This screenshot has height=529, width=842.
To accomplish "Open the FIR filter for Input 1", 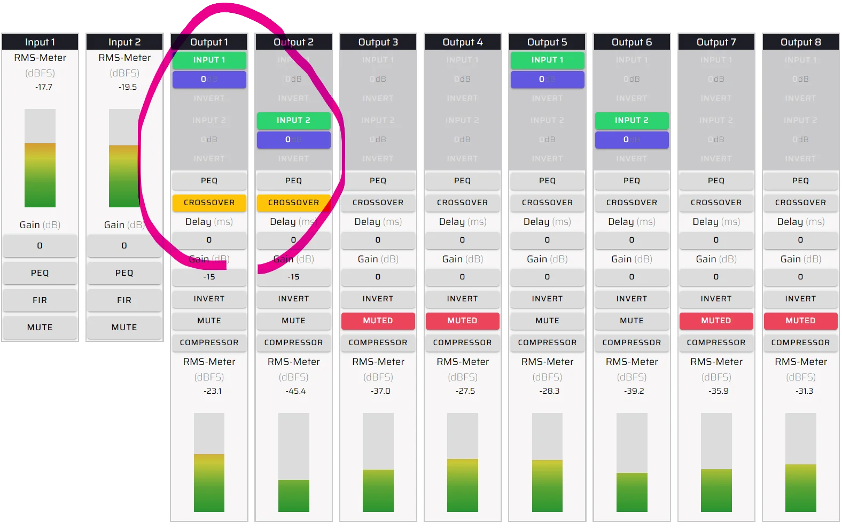I will (x=40, y=300).
